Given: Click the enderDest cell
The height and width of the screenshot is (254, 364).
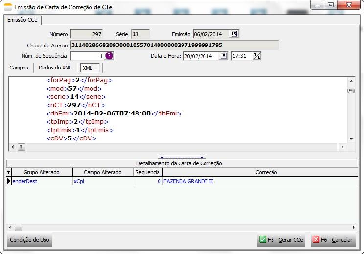Looking at the screenshot, I should point(42,181).
